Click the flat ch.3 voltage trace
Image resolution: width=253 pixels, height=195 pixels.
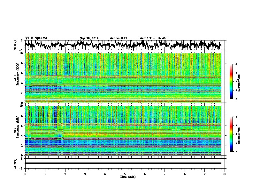coord(123,163)
